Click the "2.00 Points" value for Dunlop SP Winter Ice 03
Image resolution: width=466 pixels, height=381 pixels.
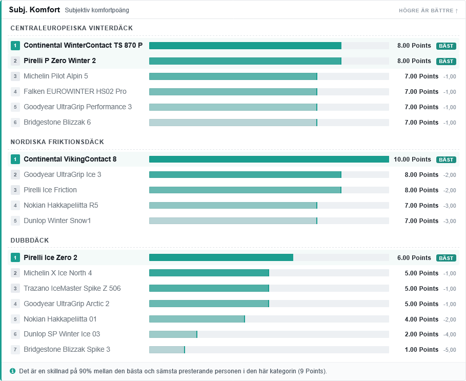[421, 334]
